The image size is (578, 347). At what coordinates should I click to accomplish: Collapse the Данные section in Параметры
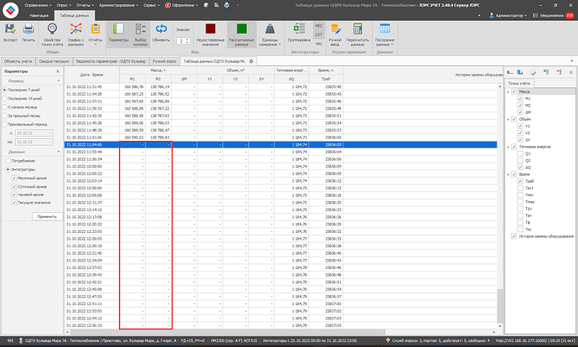(59, 152)
